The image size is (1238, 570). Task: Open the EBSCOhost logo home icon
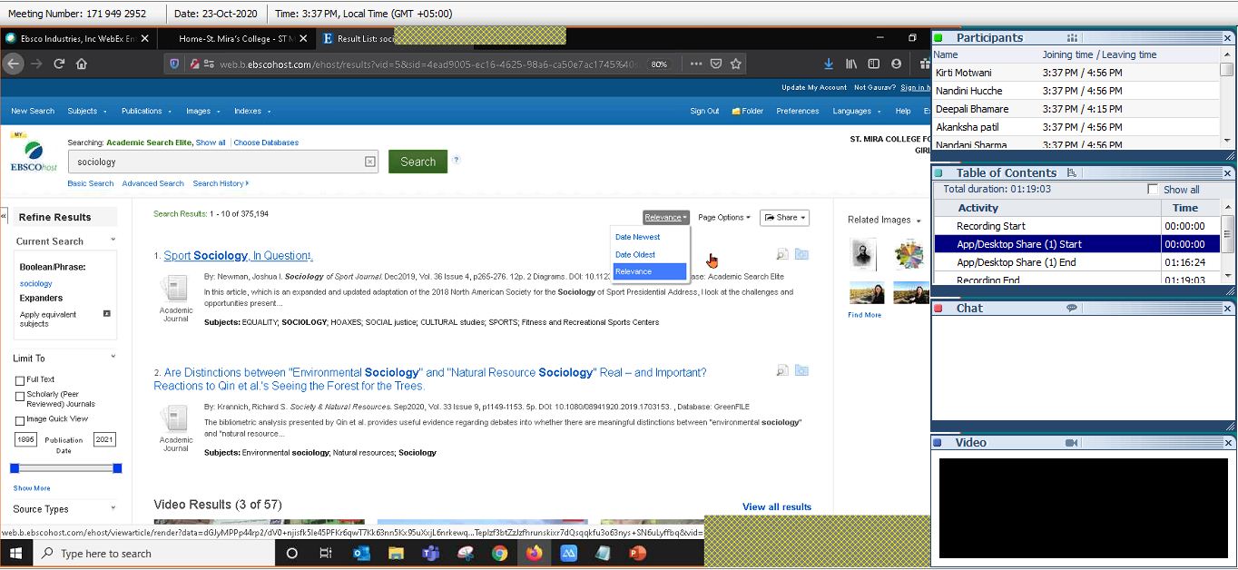33,156
